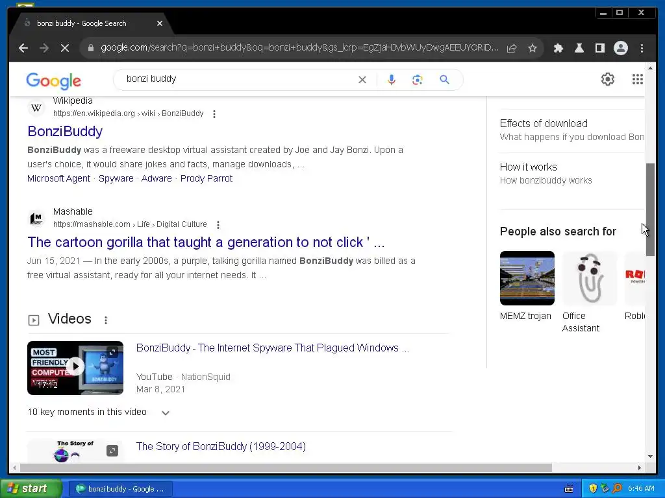Open the Chrome Labs flask icon
The width and height of the screenshot is (665, 498).
coord(579,48)
